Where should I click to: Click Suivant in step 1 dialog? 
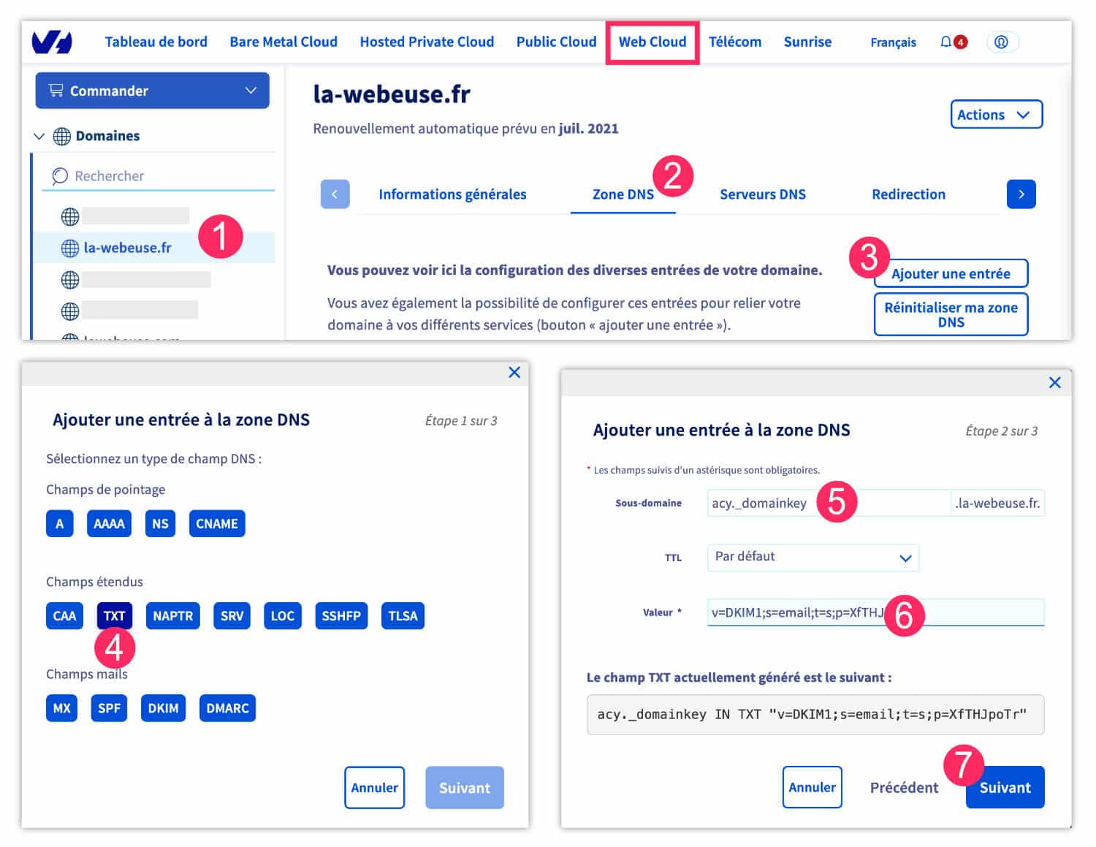click(465, 788)
